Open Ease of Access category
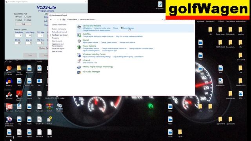The image size is (251, 141). pyautogui.click(x=57, y=51)
